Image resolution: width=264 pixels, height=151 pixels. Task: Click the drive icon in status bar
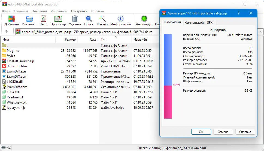[3, 148]
